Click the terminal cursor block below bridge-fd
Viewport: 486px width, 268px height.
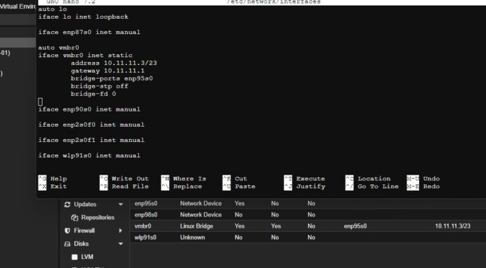click(x=40, y=102)
